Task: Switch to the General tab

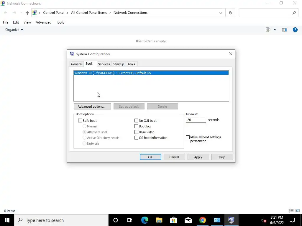Action: [76, 64]
